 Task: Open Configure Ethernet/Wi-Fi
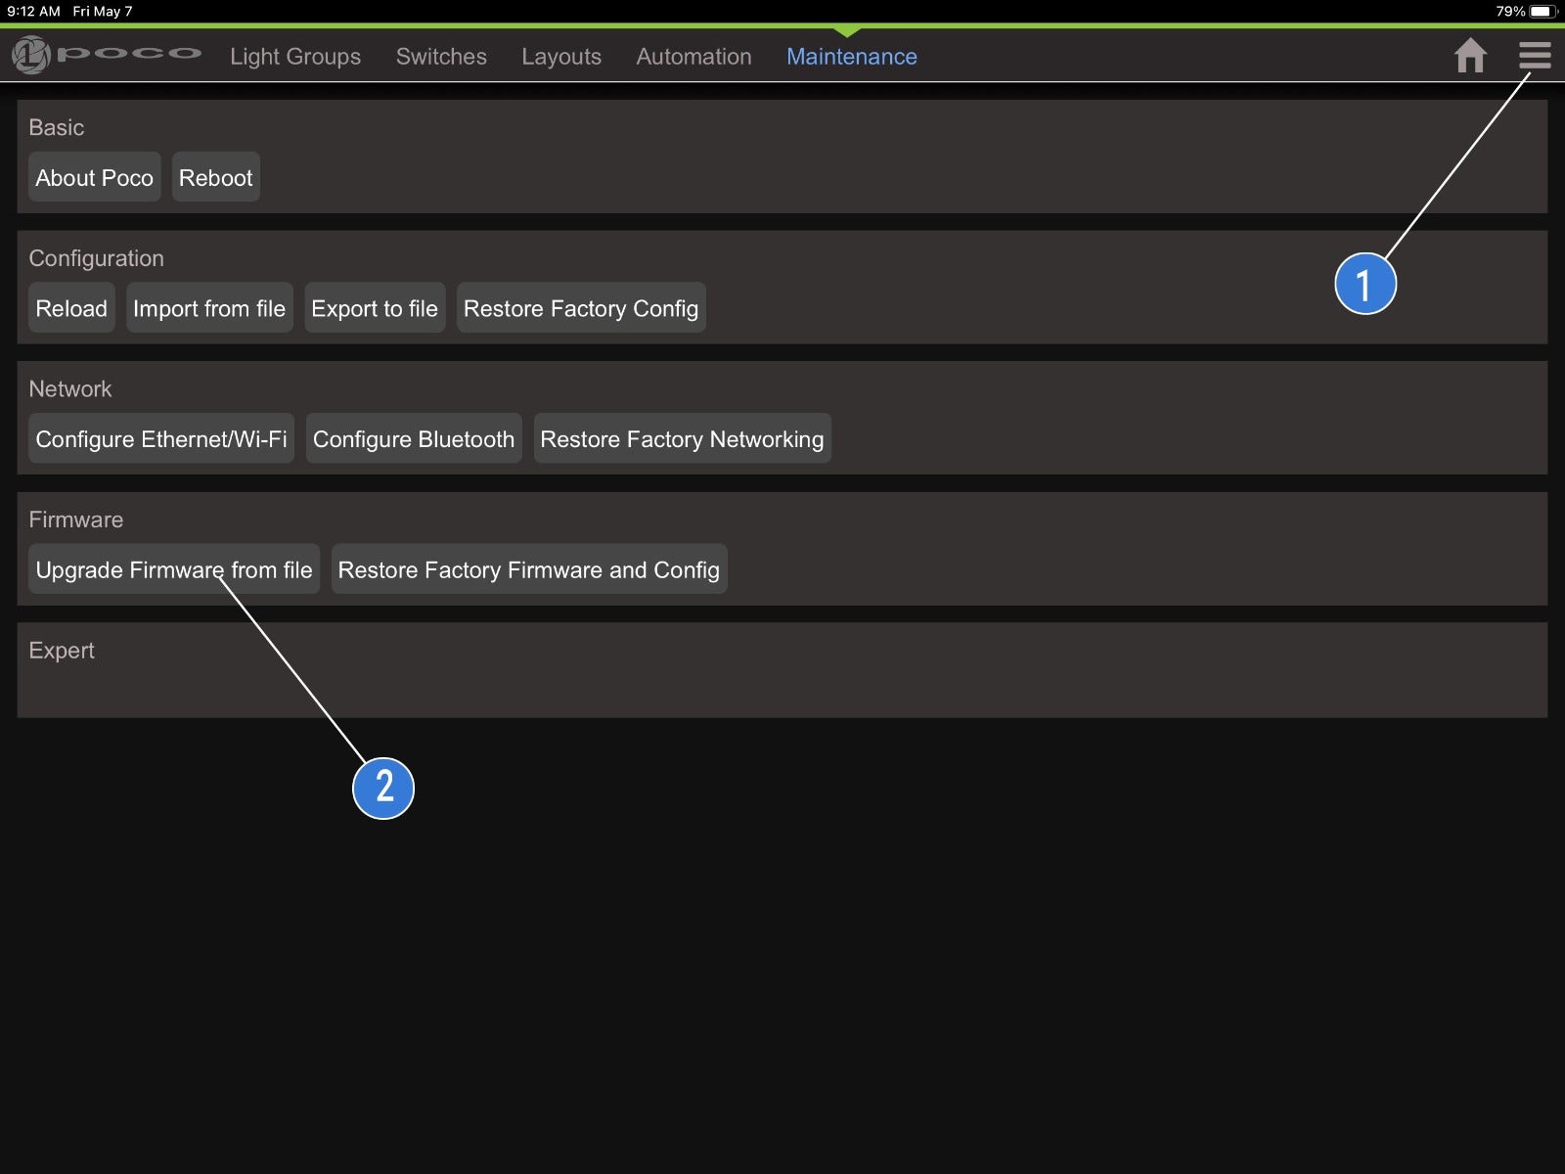point(161,439)
